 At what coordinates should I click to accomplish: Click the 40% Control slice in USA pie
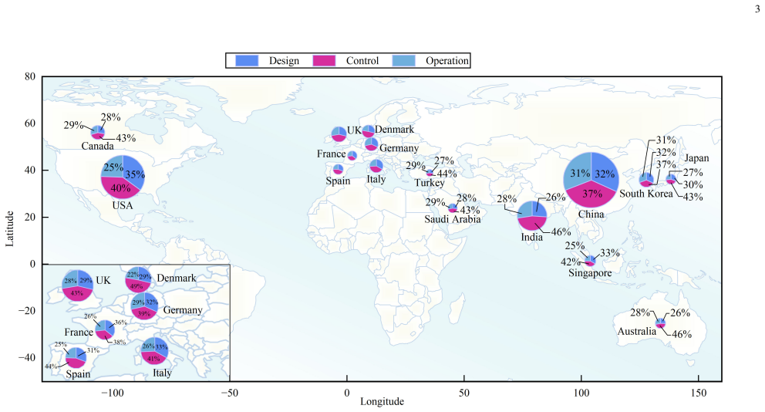pyautogui.click(x=120, y=188)
